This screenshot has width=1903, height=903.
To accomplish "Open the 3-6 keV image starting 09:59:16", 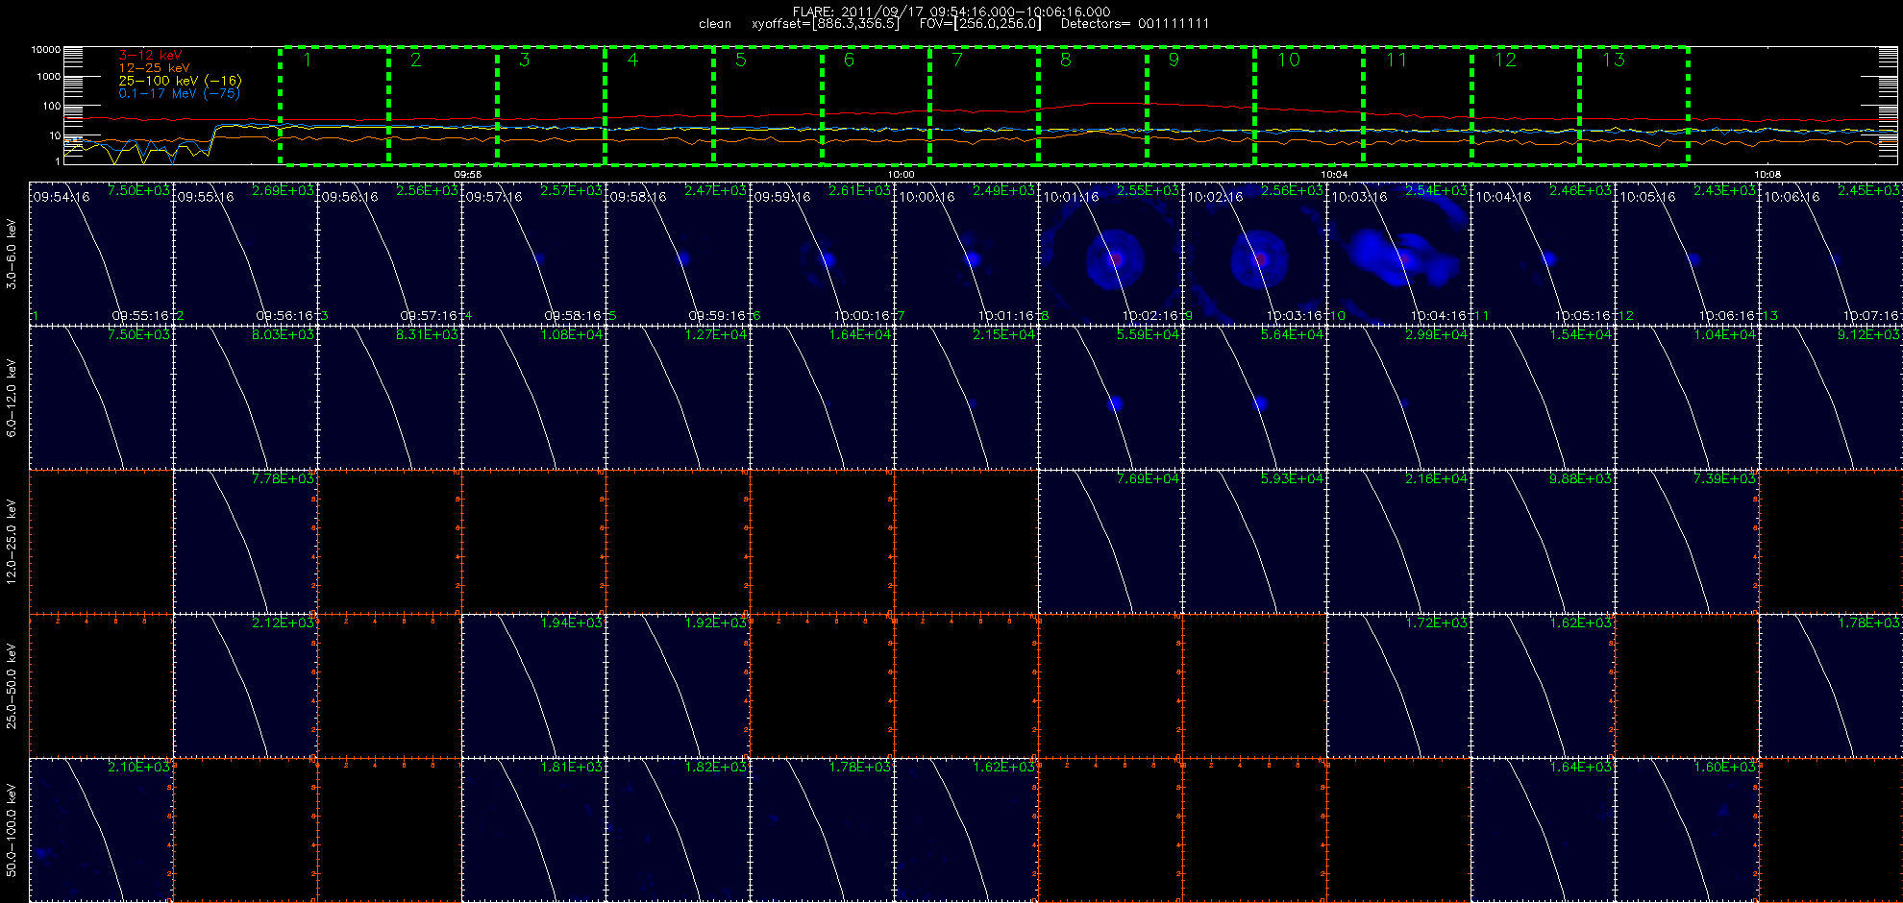I will click(x=822, y=254).
